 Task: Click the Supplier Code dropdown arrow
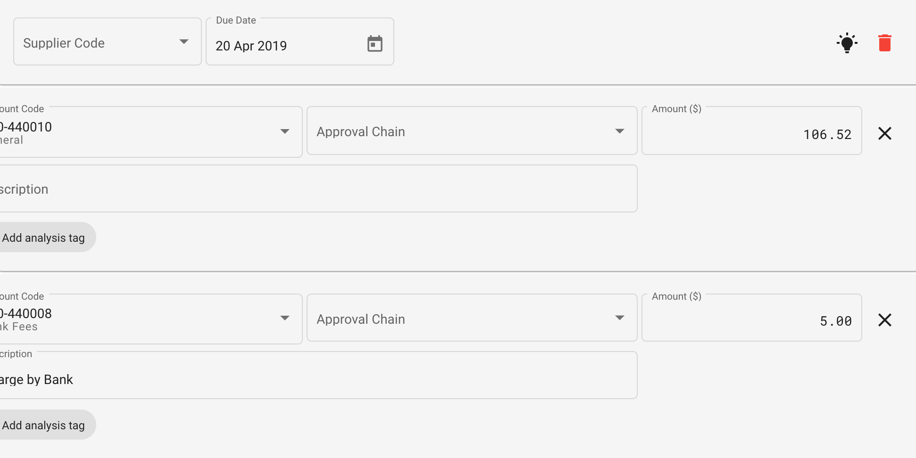tap(184, 42)
